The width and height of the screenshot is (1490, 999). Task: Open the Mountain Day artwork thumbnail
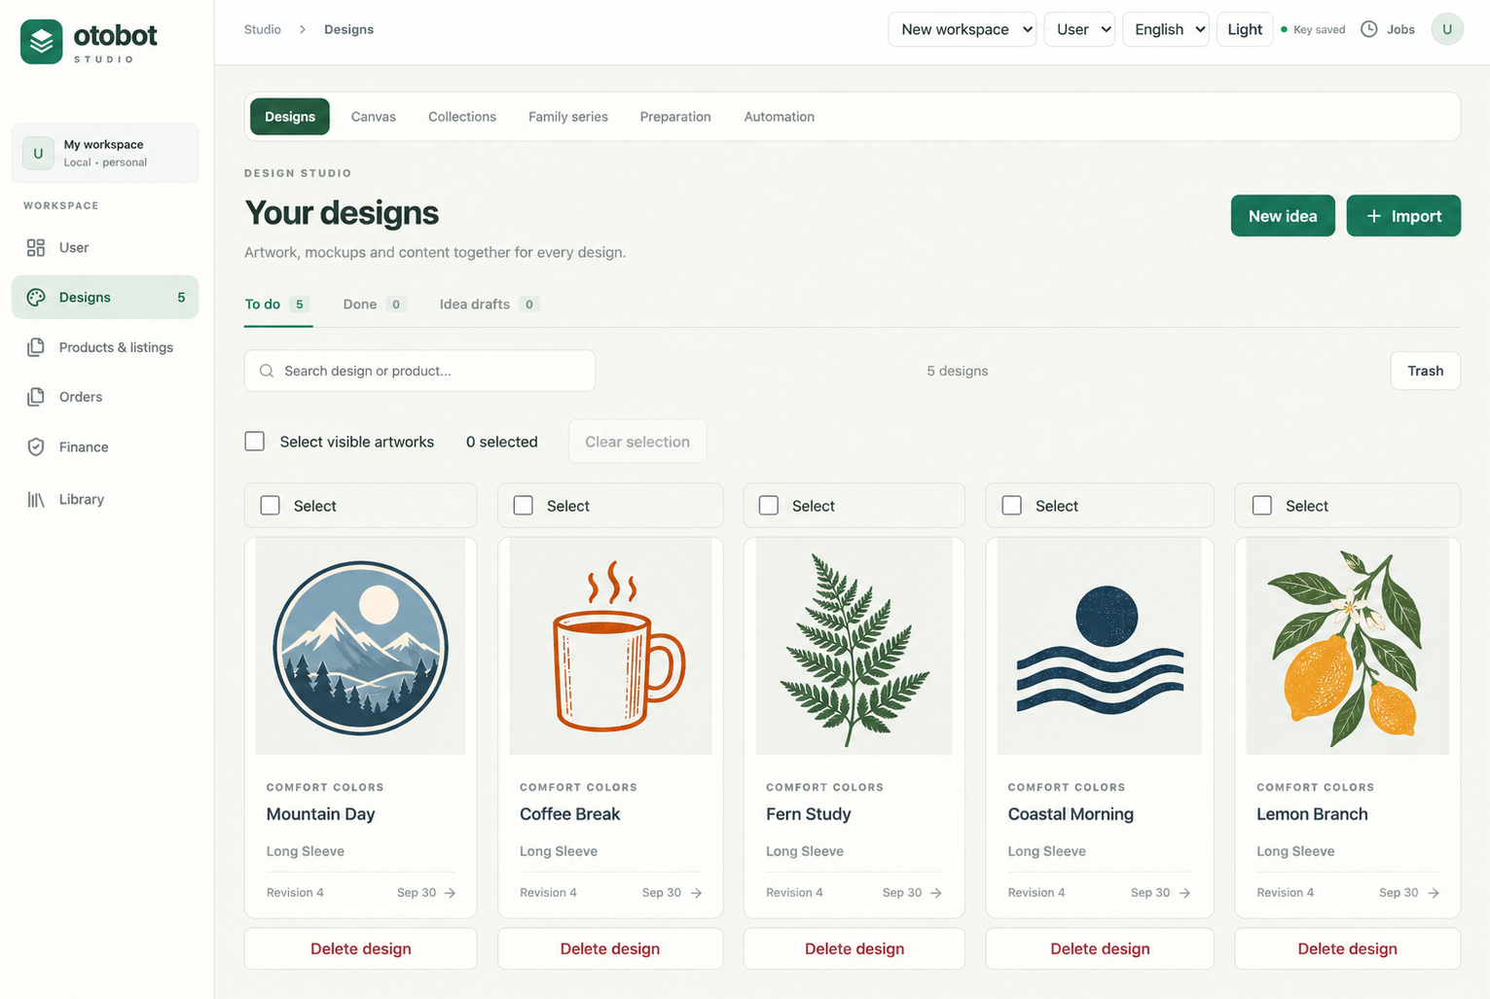pyautogui.click(x=360, y=647)
